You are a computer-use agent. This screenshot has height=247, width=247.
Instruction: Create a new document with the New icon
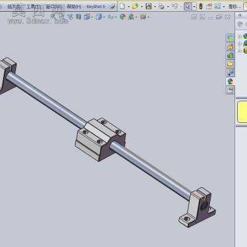(x=122, y=7)
